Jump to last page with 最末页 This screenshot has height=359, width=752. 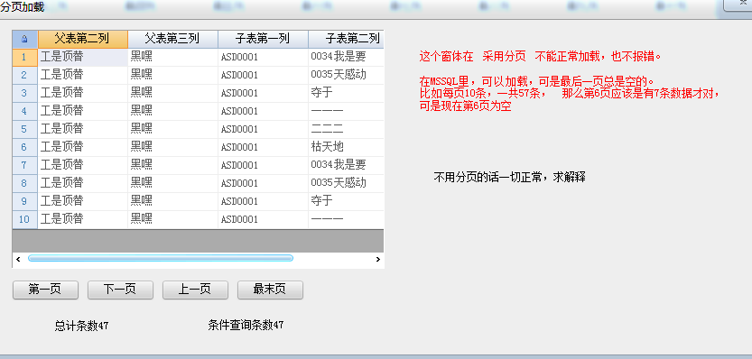click(x=270, y=290)
